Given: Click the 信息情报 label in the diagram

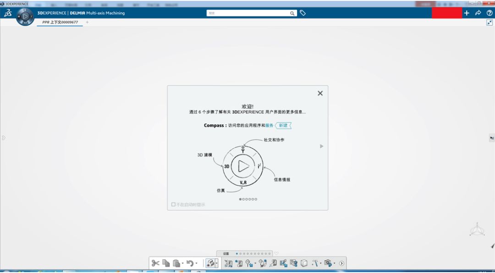Looking at the screenshot, I should click(282, 179).
